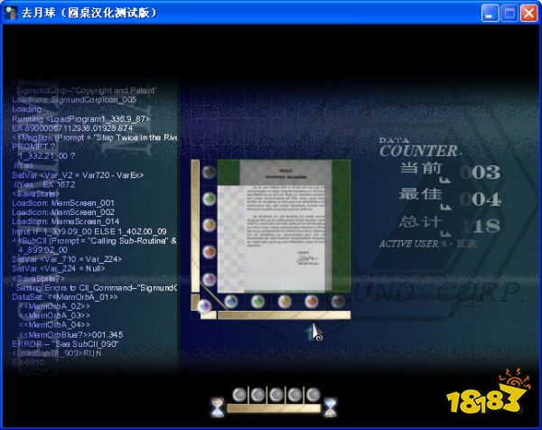The height and width of the screenshot is (430, 542).
Task: Click the blue orb in the bottom row
Action: [231, 301]
